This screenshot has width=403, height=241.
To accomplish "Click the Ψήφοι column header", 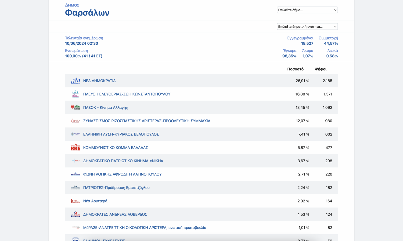I will (x=321, y=69).
